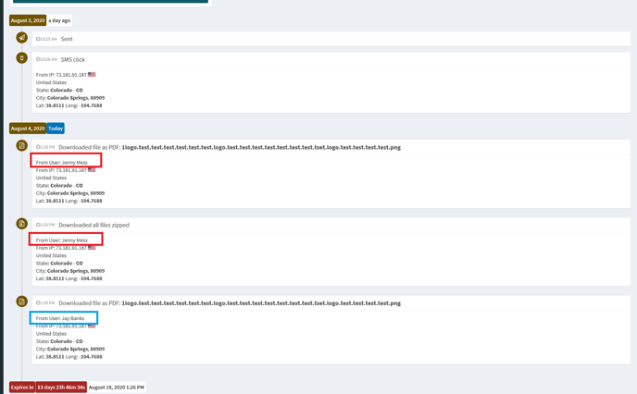Viewport: 637px width, 394px height.
Task: Click the Downloaded all files zipped timeline icon
Action: [21, 224]
